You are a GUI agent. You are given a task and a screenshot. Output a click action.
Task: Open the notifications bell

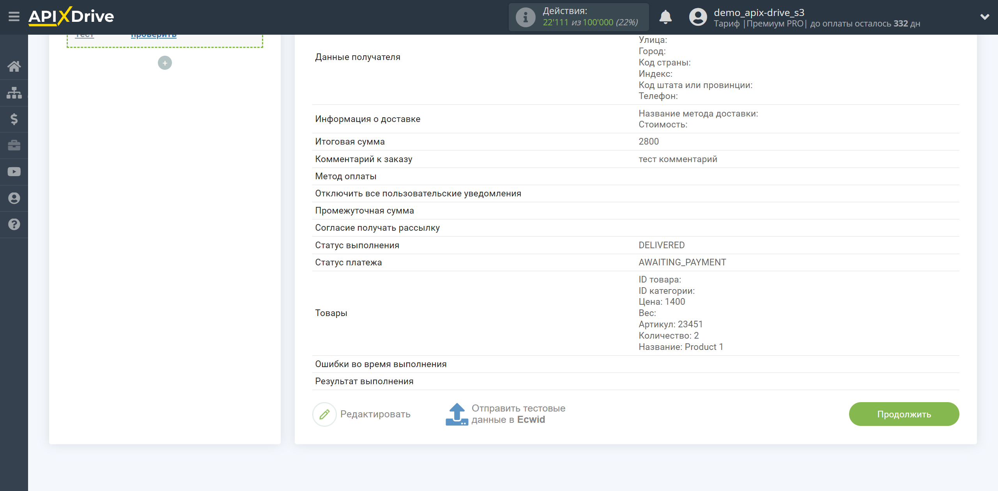(665, 17)
